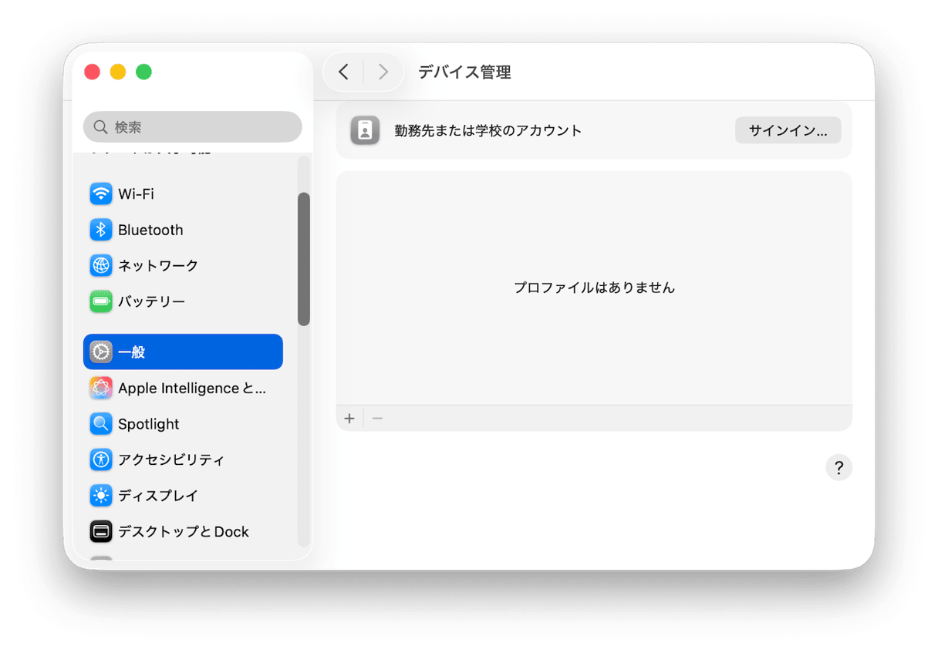Screen dimensions: 938x653
Task: Click the サインイン... button
Action: coord(788,130)
